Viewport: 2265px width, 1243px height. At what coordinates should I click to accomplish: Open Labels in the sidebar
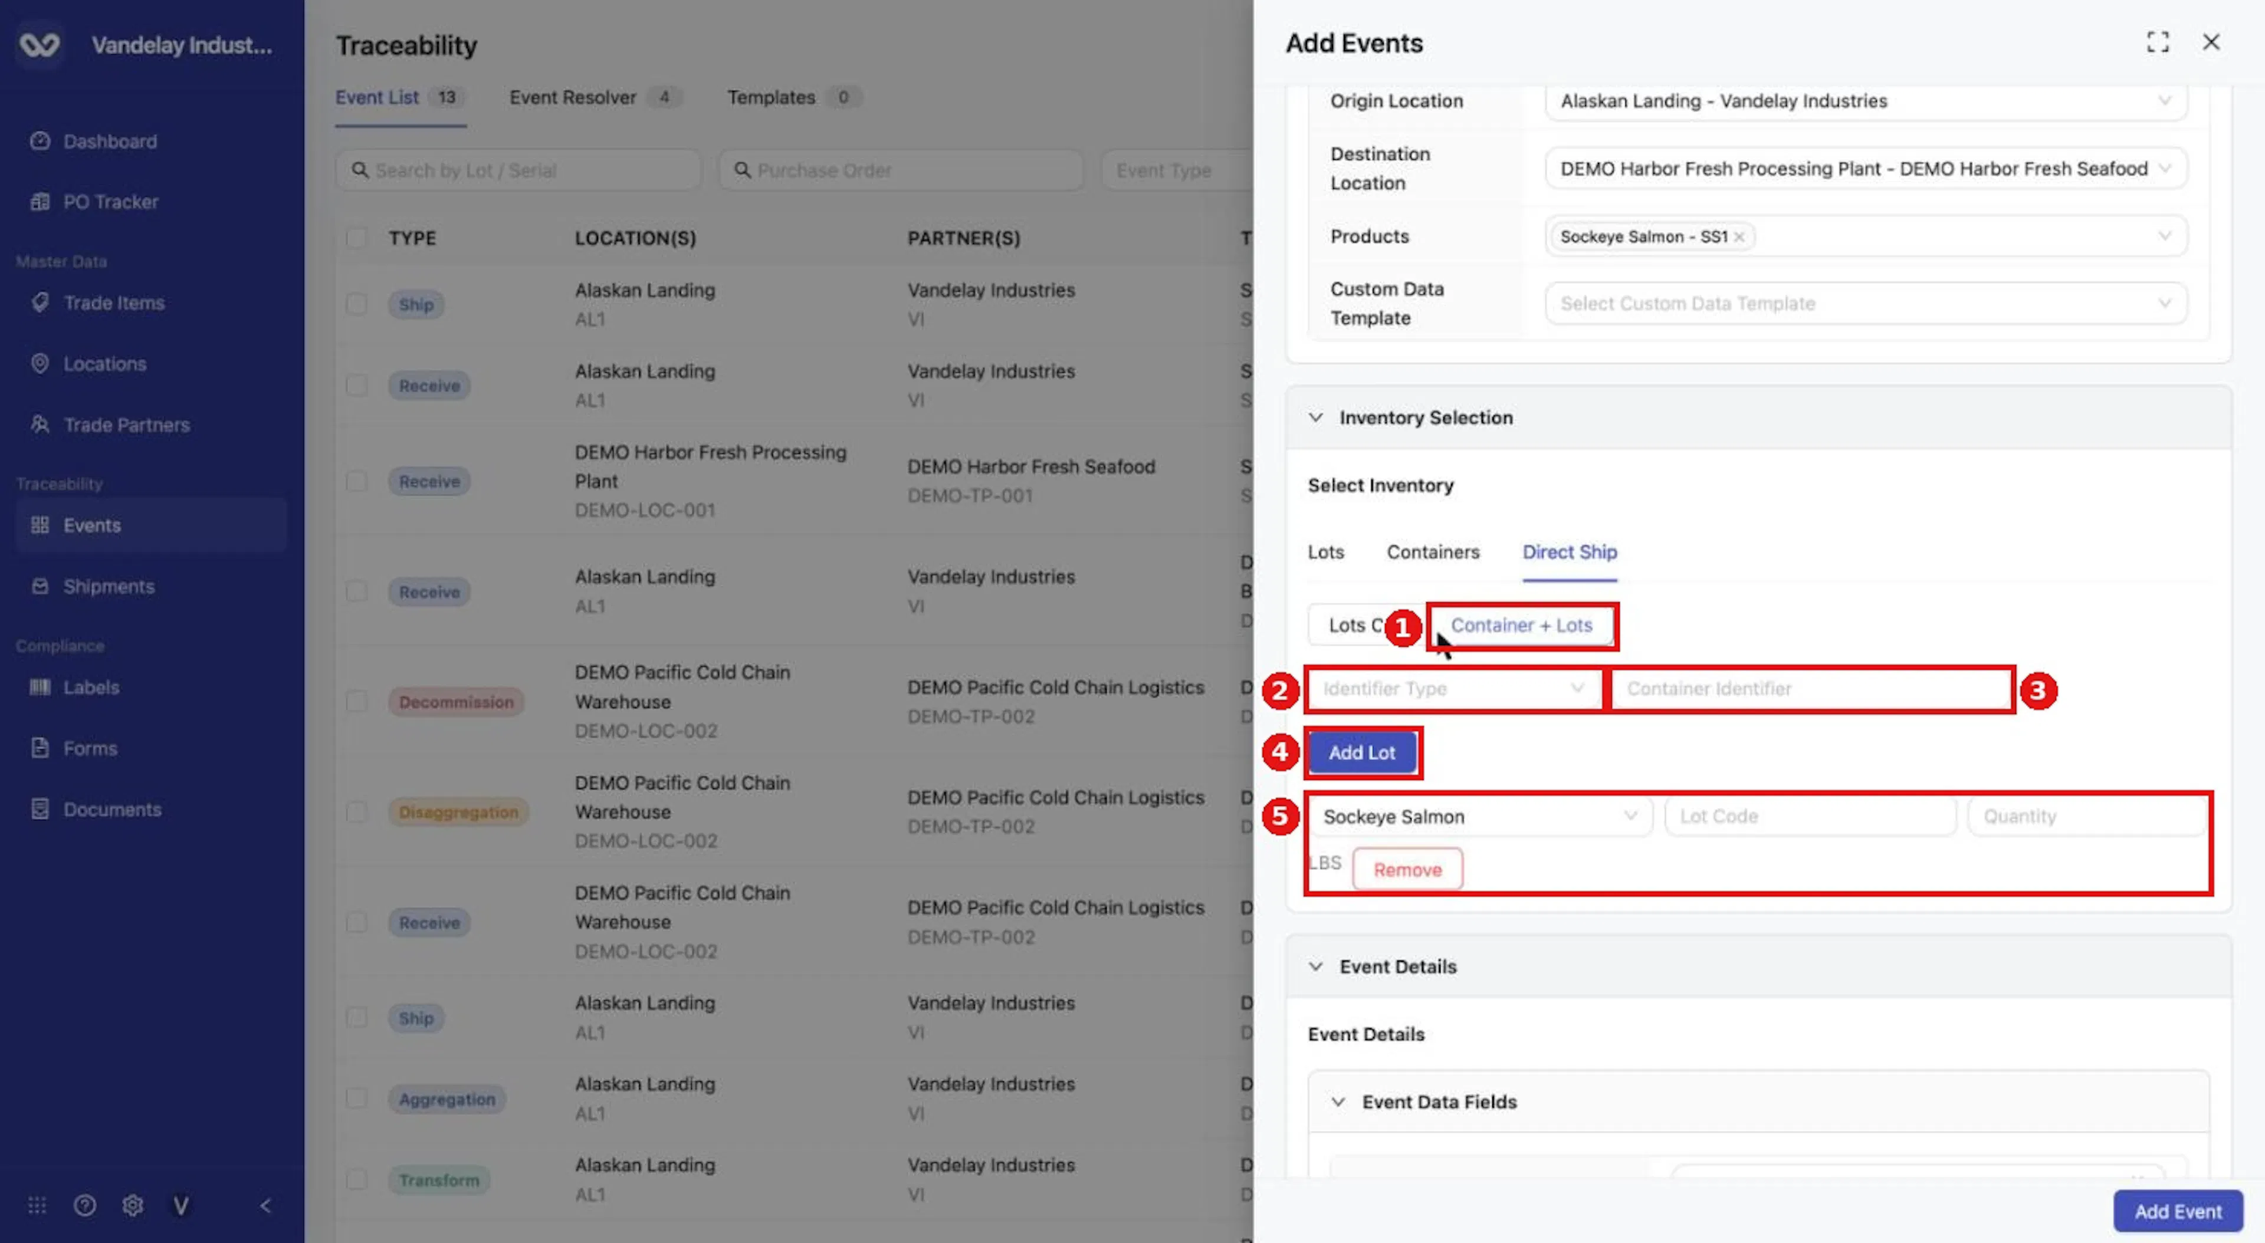91,688
